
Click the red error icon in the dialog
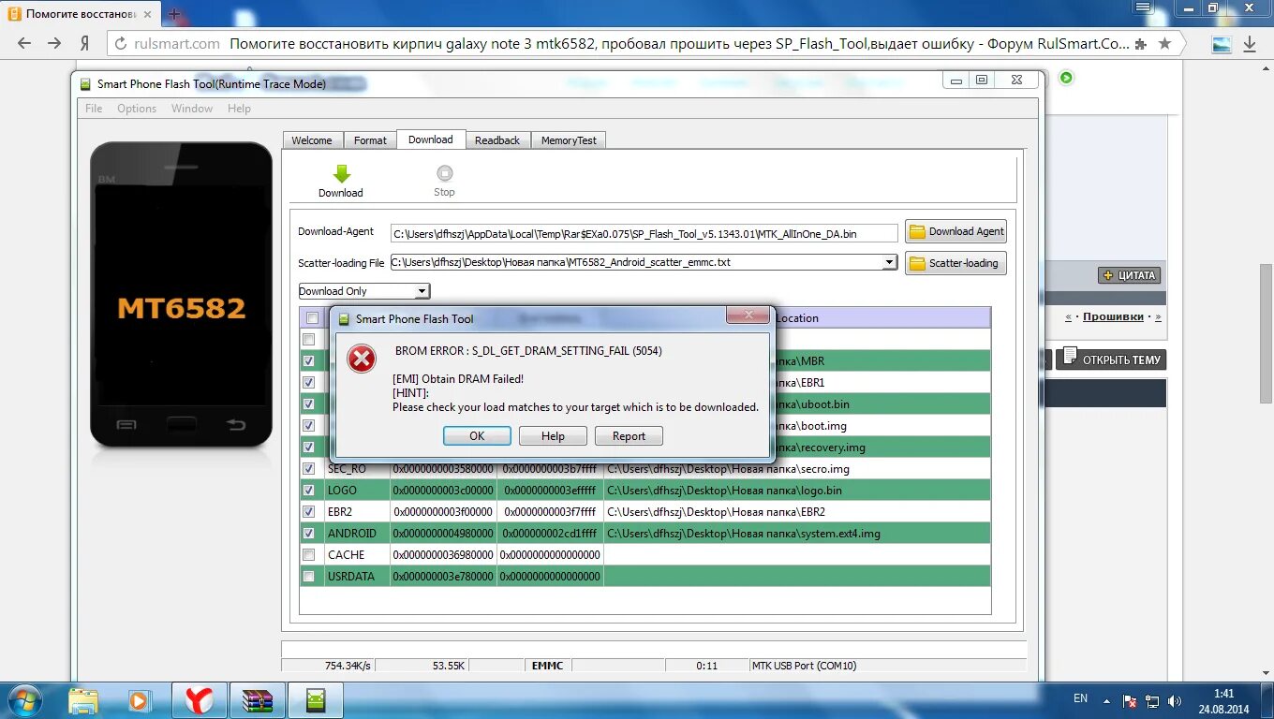362,358
